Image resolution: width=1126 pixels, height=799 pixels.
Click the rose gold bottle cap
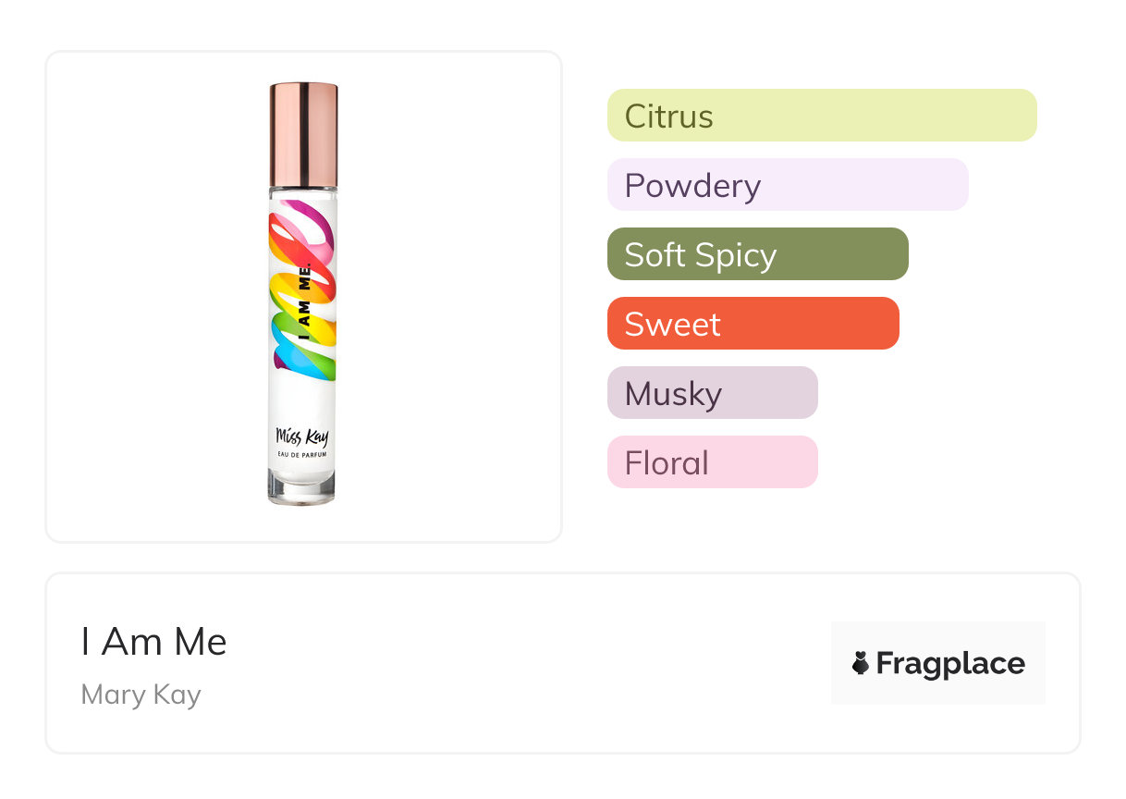303,135
